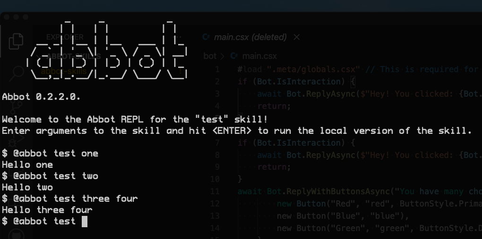This screenshot has height=239, width=482.
Task: Click the 'Welcome to the Abbot REPL' line
Action: 135,119
